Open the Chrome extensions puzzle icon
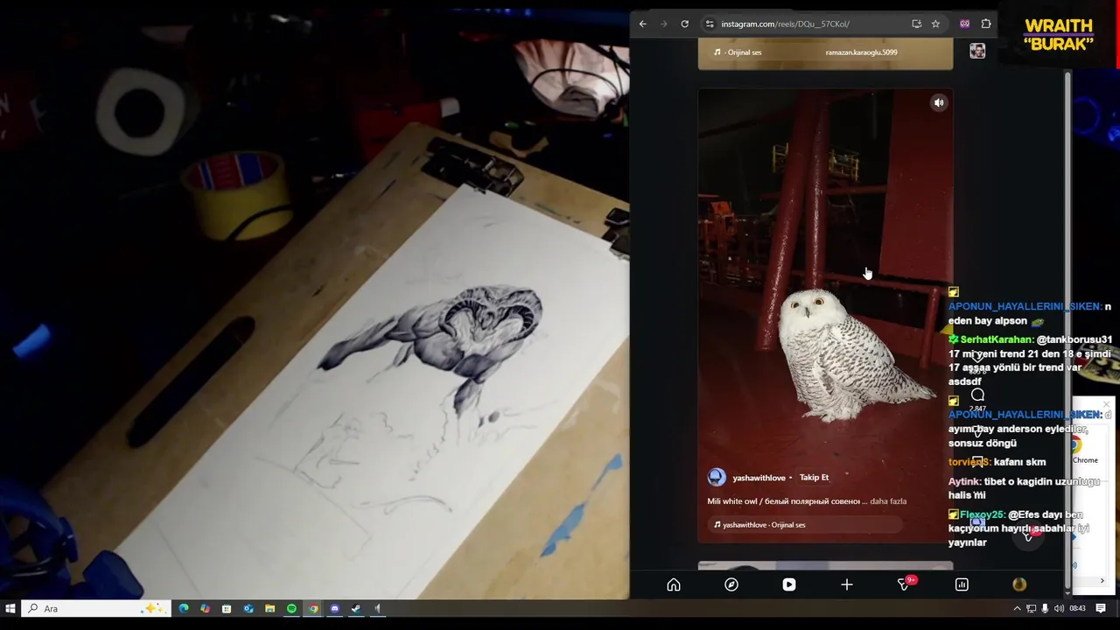 click(986, 24)
